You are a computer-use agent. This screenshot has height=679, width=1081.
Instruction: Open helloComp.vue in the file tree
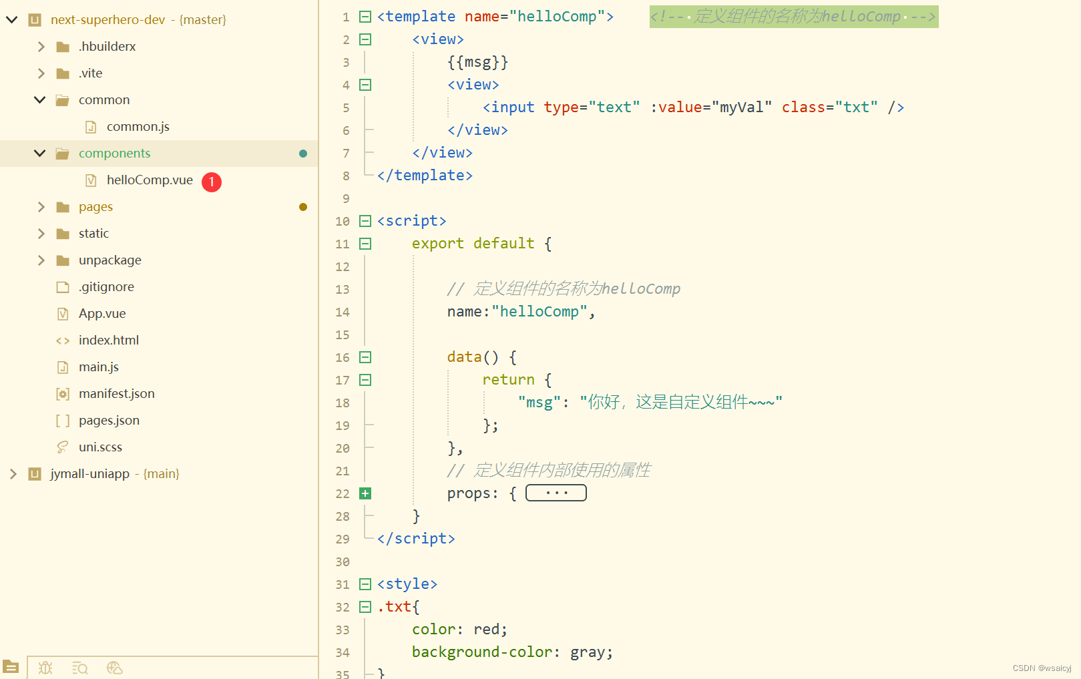point(150,180)
